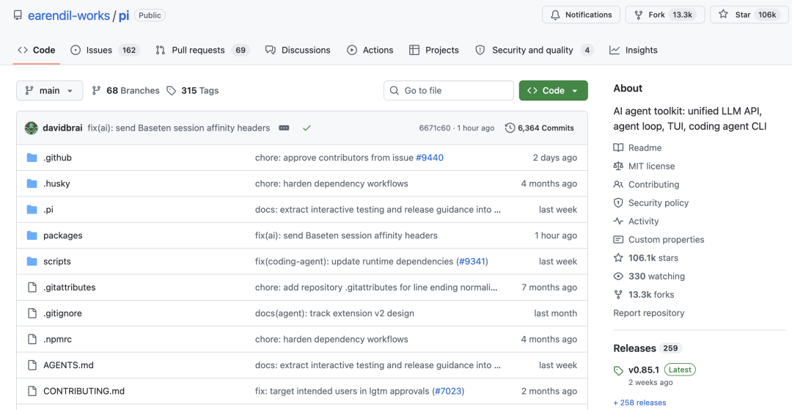Open the scripts folder
This screenshot has width=792, height=410.
[57, 262]
